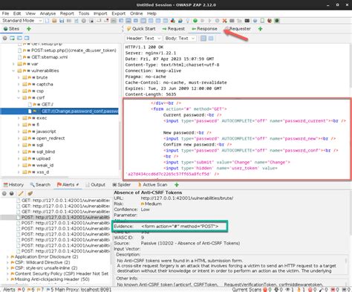Open the Standard Mode dropdown
Screen dimensions: 352x292
coord(22,21)
